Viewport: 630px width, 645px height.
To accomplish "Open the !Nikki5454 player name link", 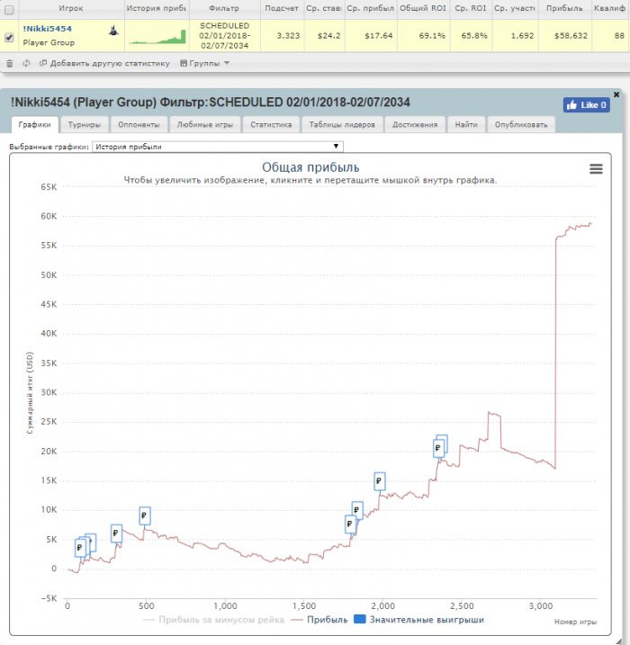I will coord(47,29).
